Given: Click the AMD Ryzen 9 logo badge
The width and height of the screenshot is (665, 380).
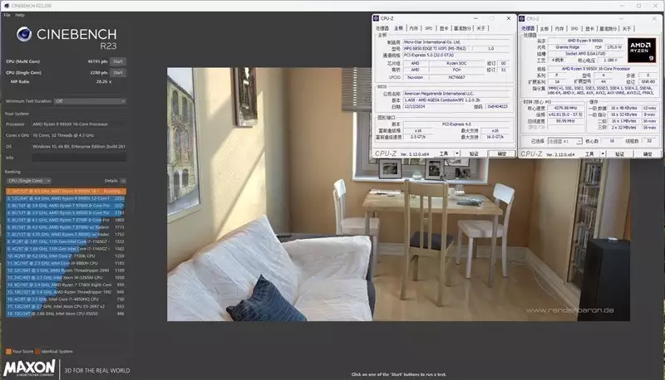Looking at the screenshot, I should coord(642,50).
